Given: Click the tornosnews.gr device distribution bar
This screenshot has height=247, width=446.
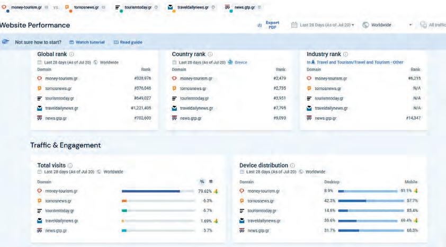Looking at the screenshot, I should coord(371,201).
